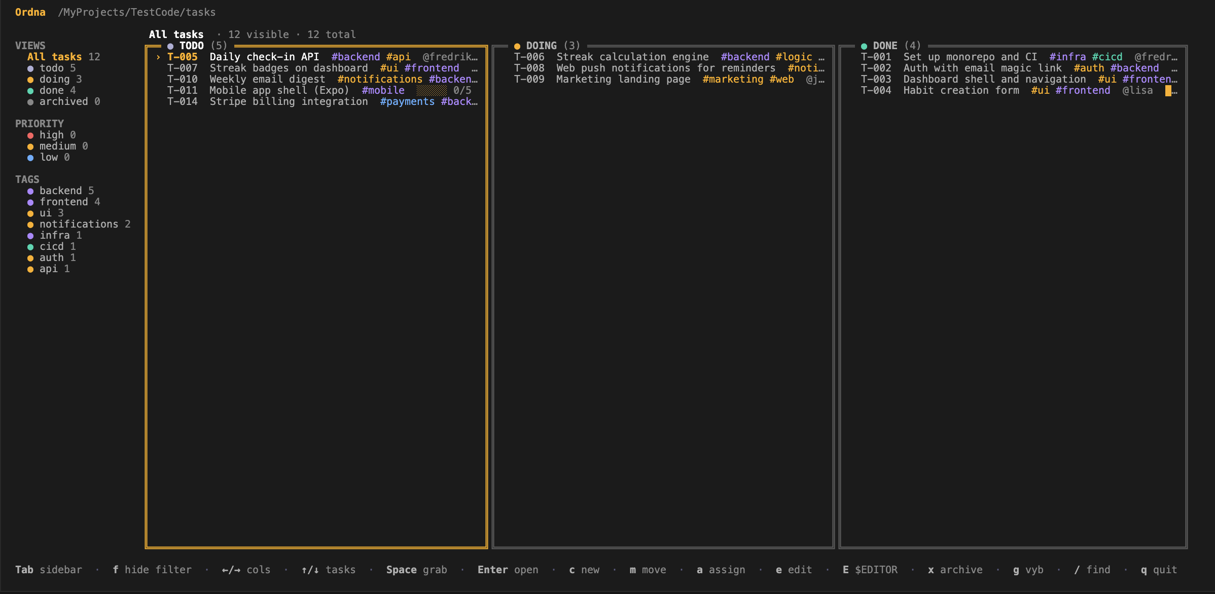Click the yellow status dot beside DOING header
This screenshot has width=1215, height=594.
click(517, 45)
